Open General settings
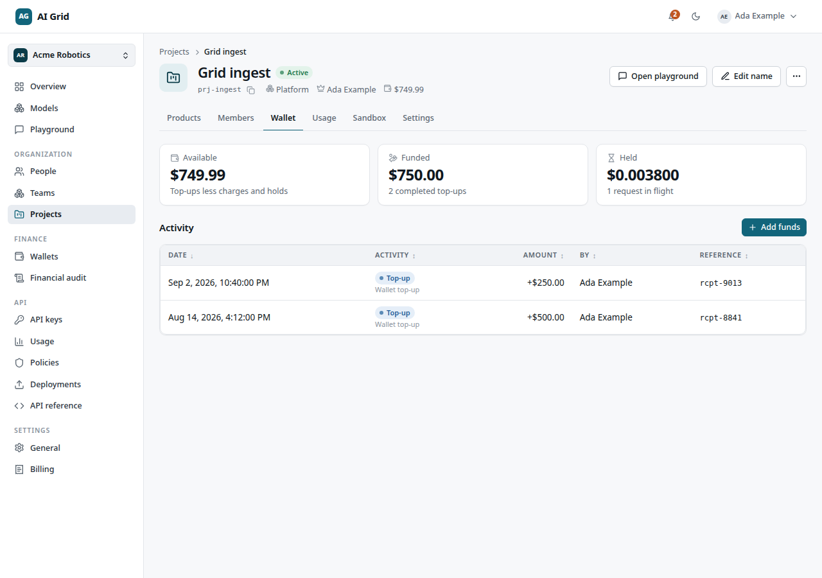The height and width of the screenshot is (578, 822). click(x=71, y=448)
